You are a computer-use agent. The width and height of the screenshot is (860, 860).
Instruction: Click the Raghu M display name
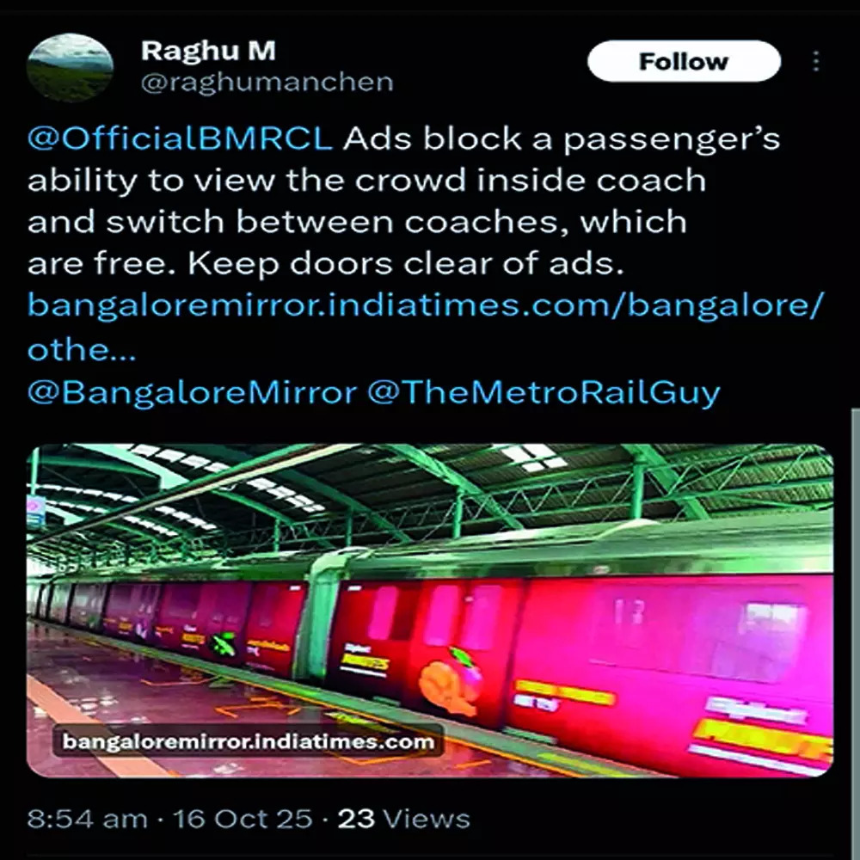[x=208, y=51]
